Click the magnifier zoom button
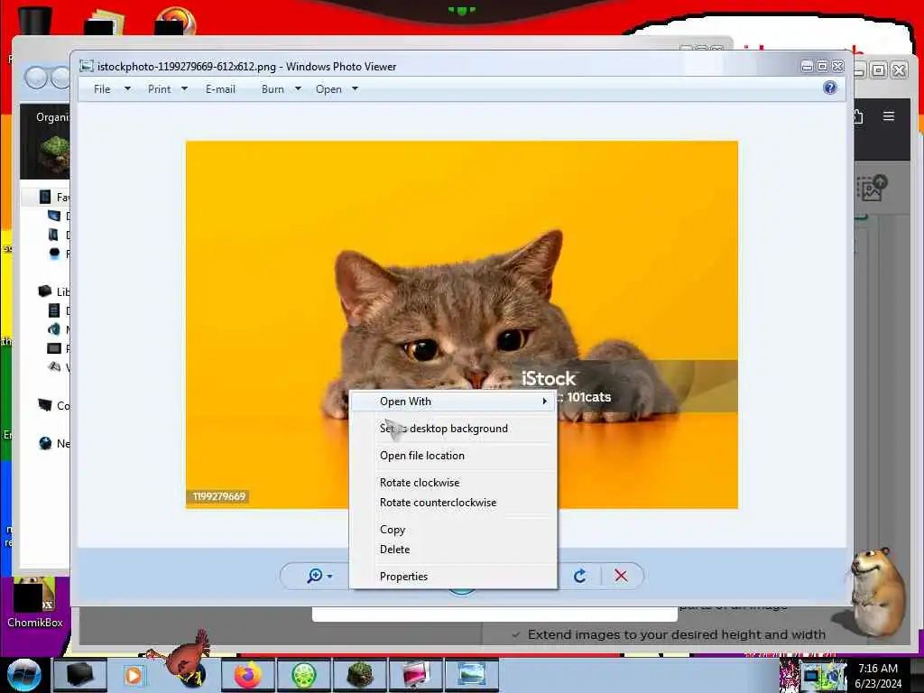This screenshot has height=693, width=924. click(x=315, y=576)
